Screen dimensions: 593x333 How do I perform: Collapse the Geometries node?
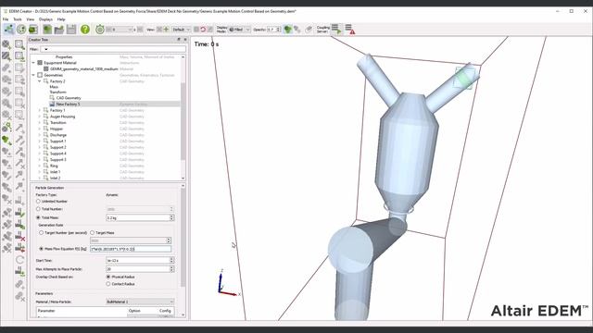(33, 75)
